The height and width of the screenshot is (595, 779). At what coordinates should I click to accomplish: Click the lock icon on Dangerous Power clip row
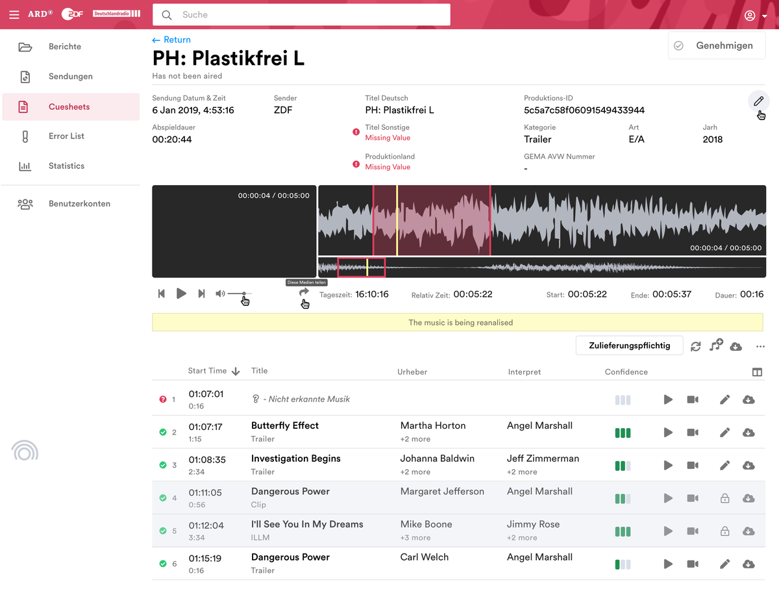point(724,498)
